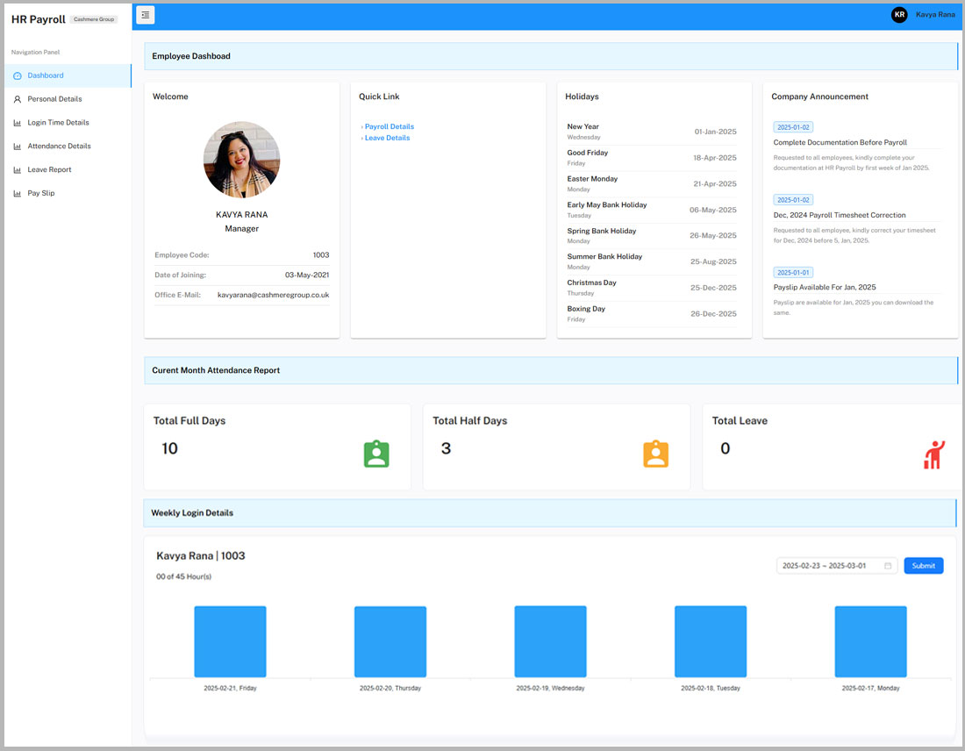Click the bar for 2025-02-19, Wednesday
Screen dimensions: 965x751
550,641
